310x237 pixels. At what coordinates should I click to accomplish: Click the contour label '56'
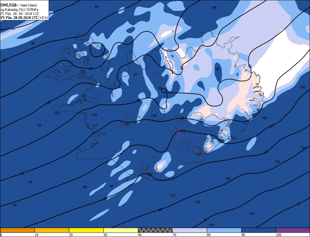pos(91,69)
